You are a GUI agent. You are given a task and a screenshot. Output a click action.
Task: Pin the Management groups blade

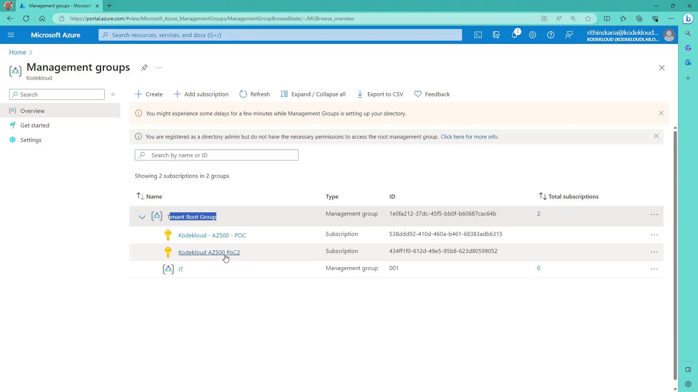pos(144,68)
